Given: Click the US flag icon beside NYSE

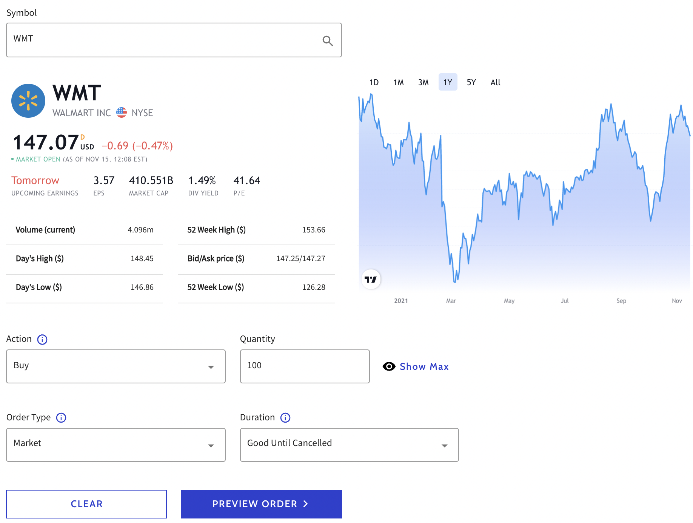Looking at the screenshot, I should click(x=122, y=112).
